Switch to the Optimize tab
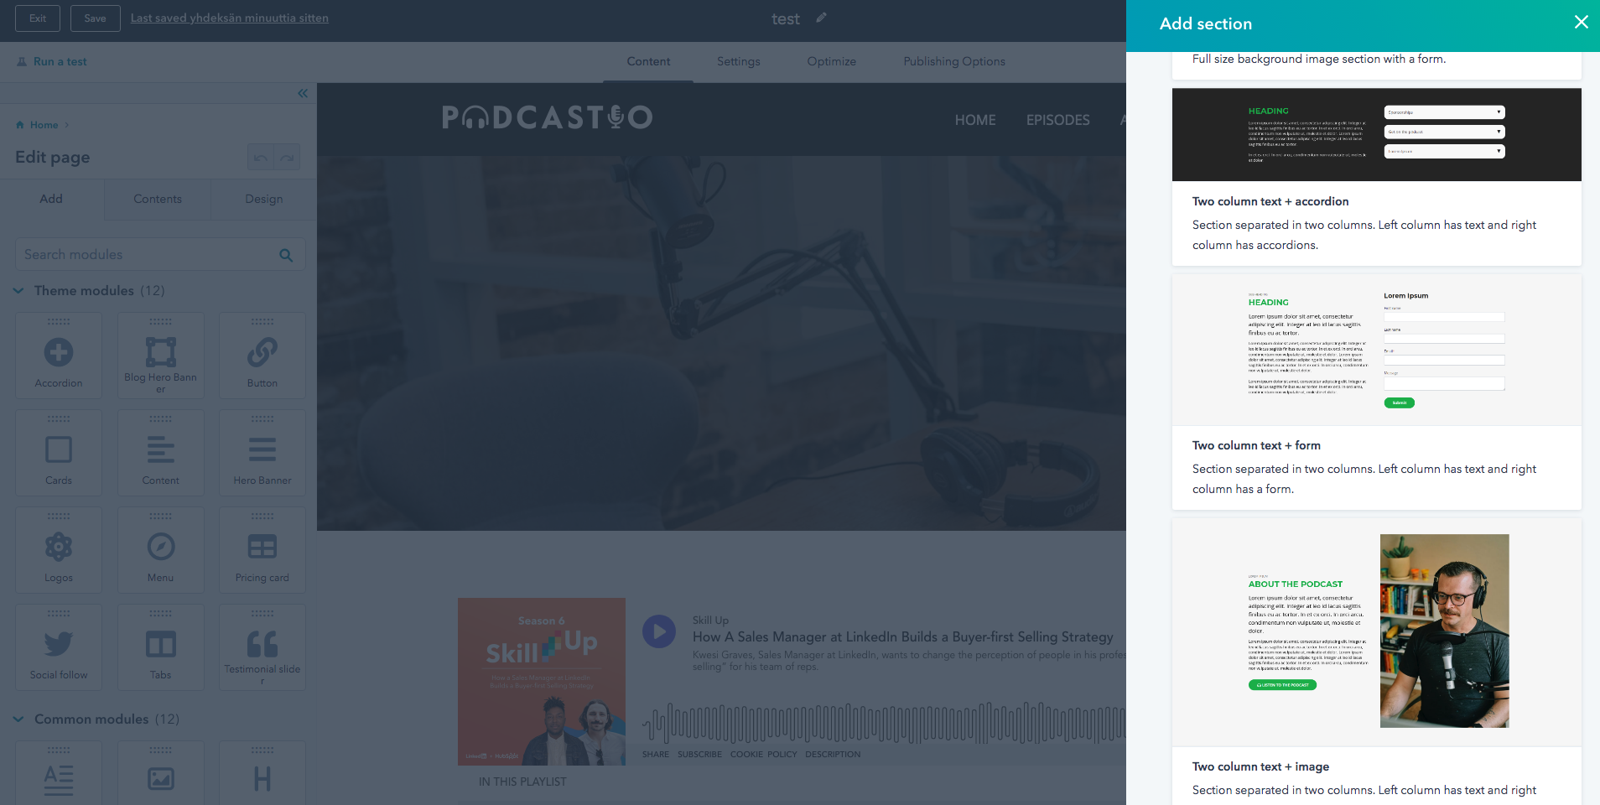Image resolution: width=1600 pixels, height=805 pixels. (832, 61)
